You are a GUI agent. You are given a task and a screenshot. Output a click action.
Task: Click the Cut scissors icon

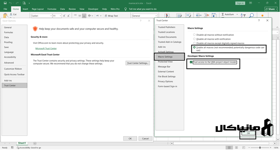(11, 14)
